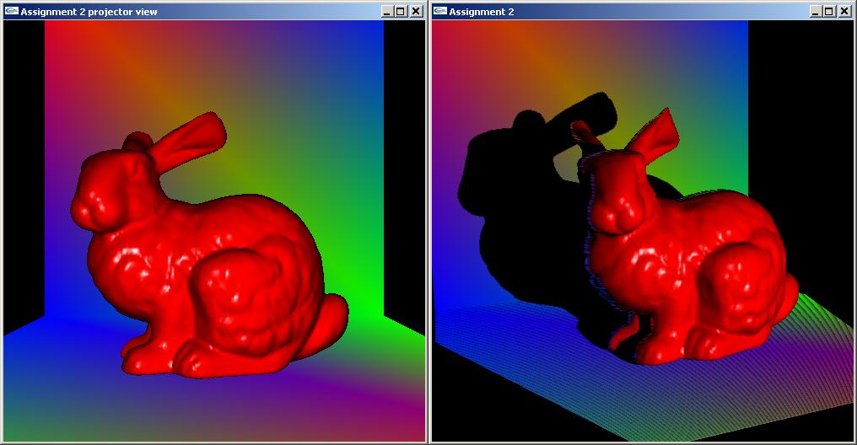The height and width of the screenshot is (445, 857).
Task: Click the app icon in the Assignment 2 projector view title bar
Action: (x=12, y=11)
